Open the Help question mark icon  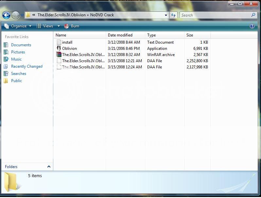point(252,26)
